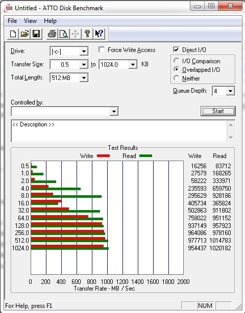Click the green Read legend swatch
This screenshot has height=313, width=245.
click(x=145, y=155)
